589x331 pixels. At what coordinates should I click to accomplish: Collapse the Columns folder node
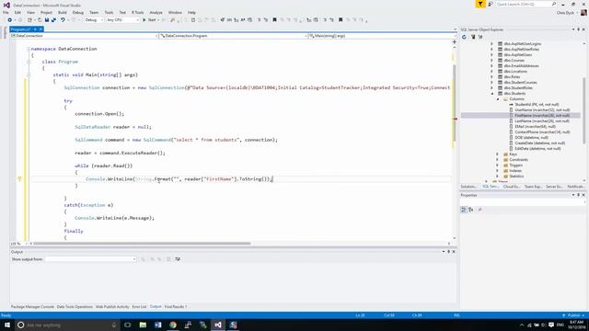tap(498, 99)
